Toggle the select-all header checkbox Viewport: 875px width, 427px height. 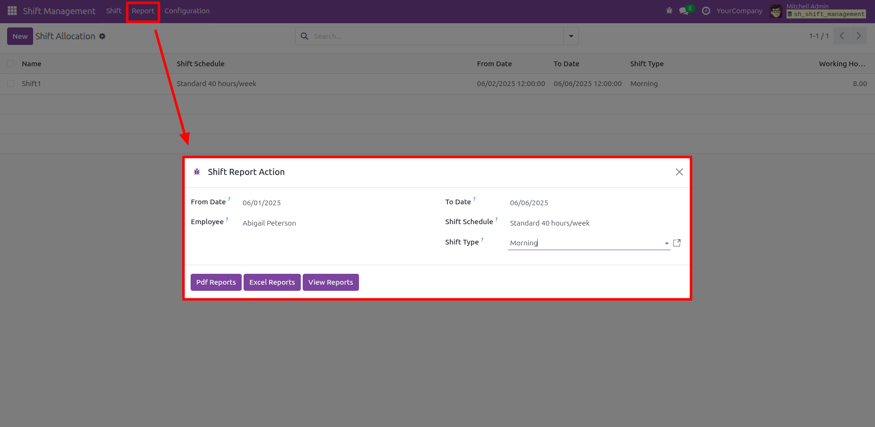tap(11, 64)
